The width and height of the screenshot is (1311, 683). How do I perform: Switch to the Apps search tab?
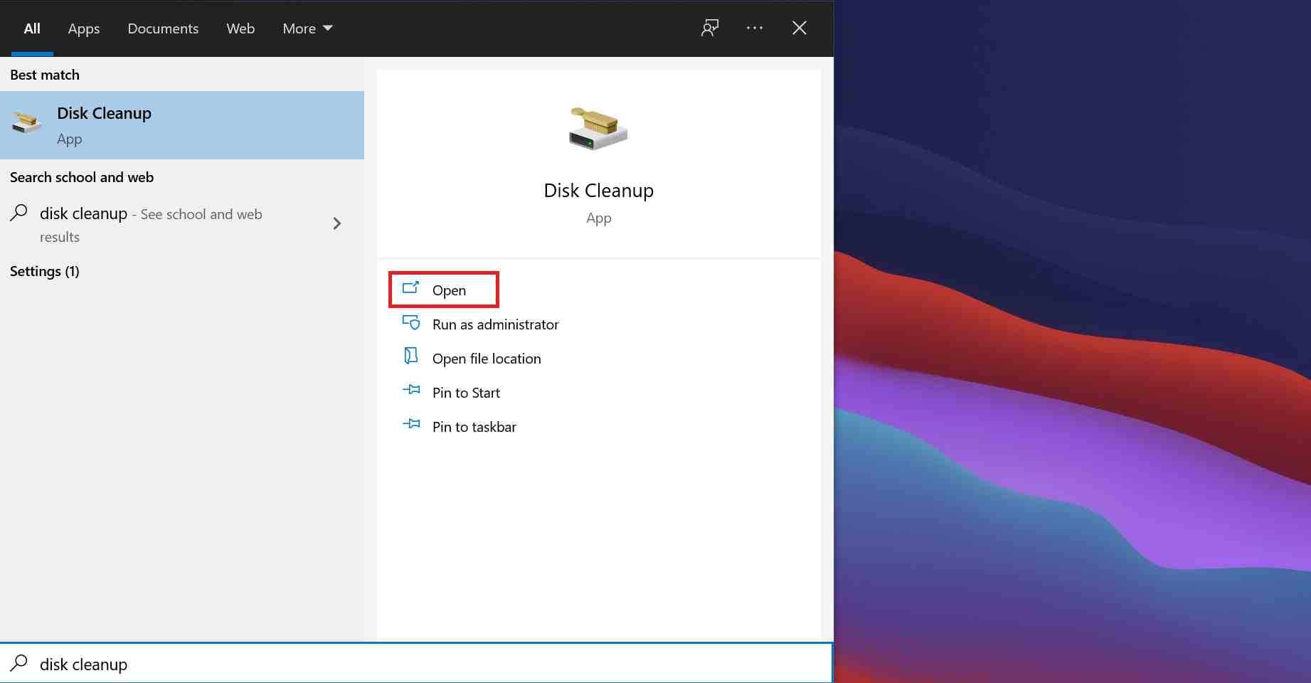(x=84, y=28)
